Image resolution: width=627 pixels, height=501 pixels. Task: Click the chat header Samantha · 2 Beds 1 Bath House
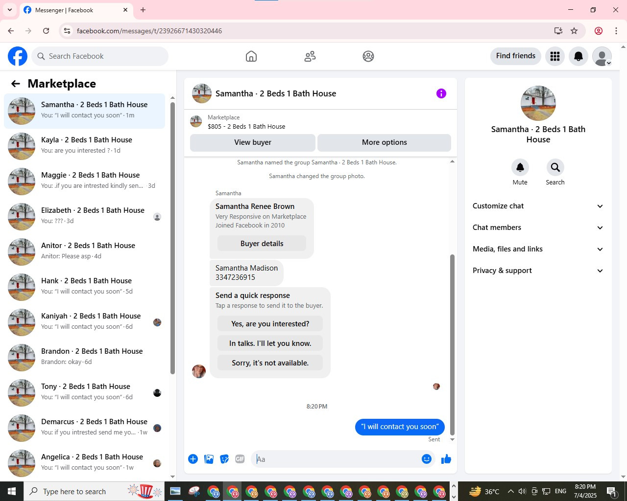[276, 93]
